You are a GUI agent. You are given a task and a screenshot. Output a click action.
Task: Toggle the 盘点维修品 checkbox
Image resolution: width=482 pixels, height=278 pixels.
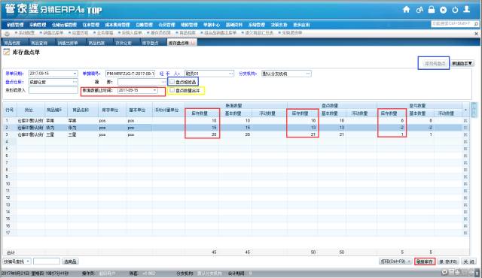[x=172, y=82]
